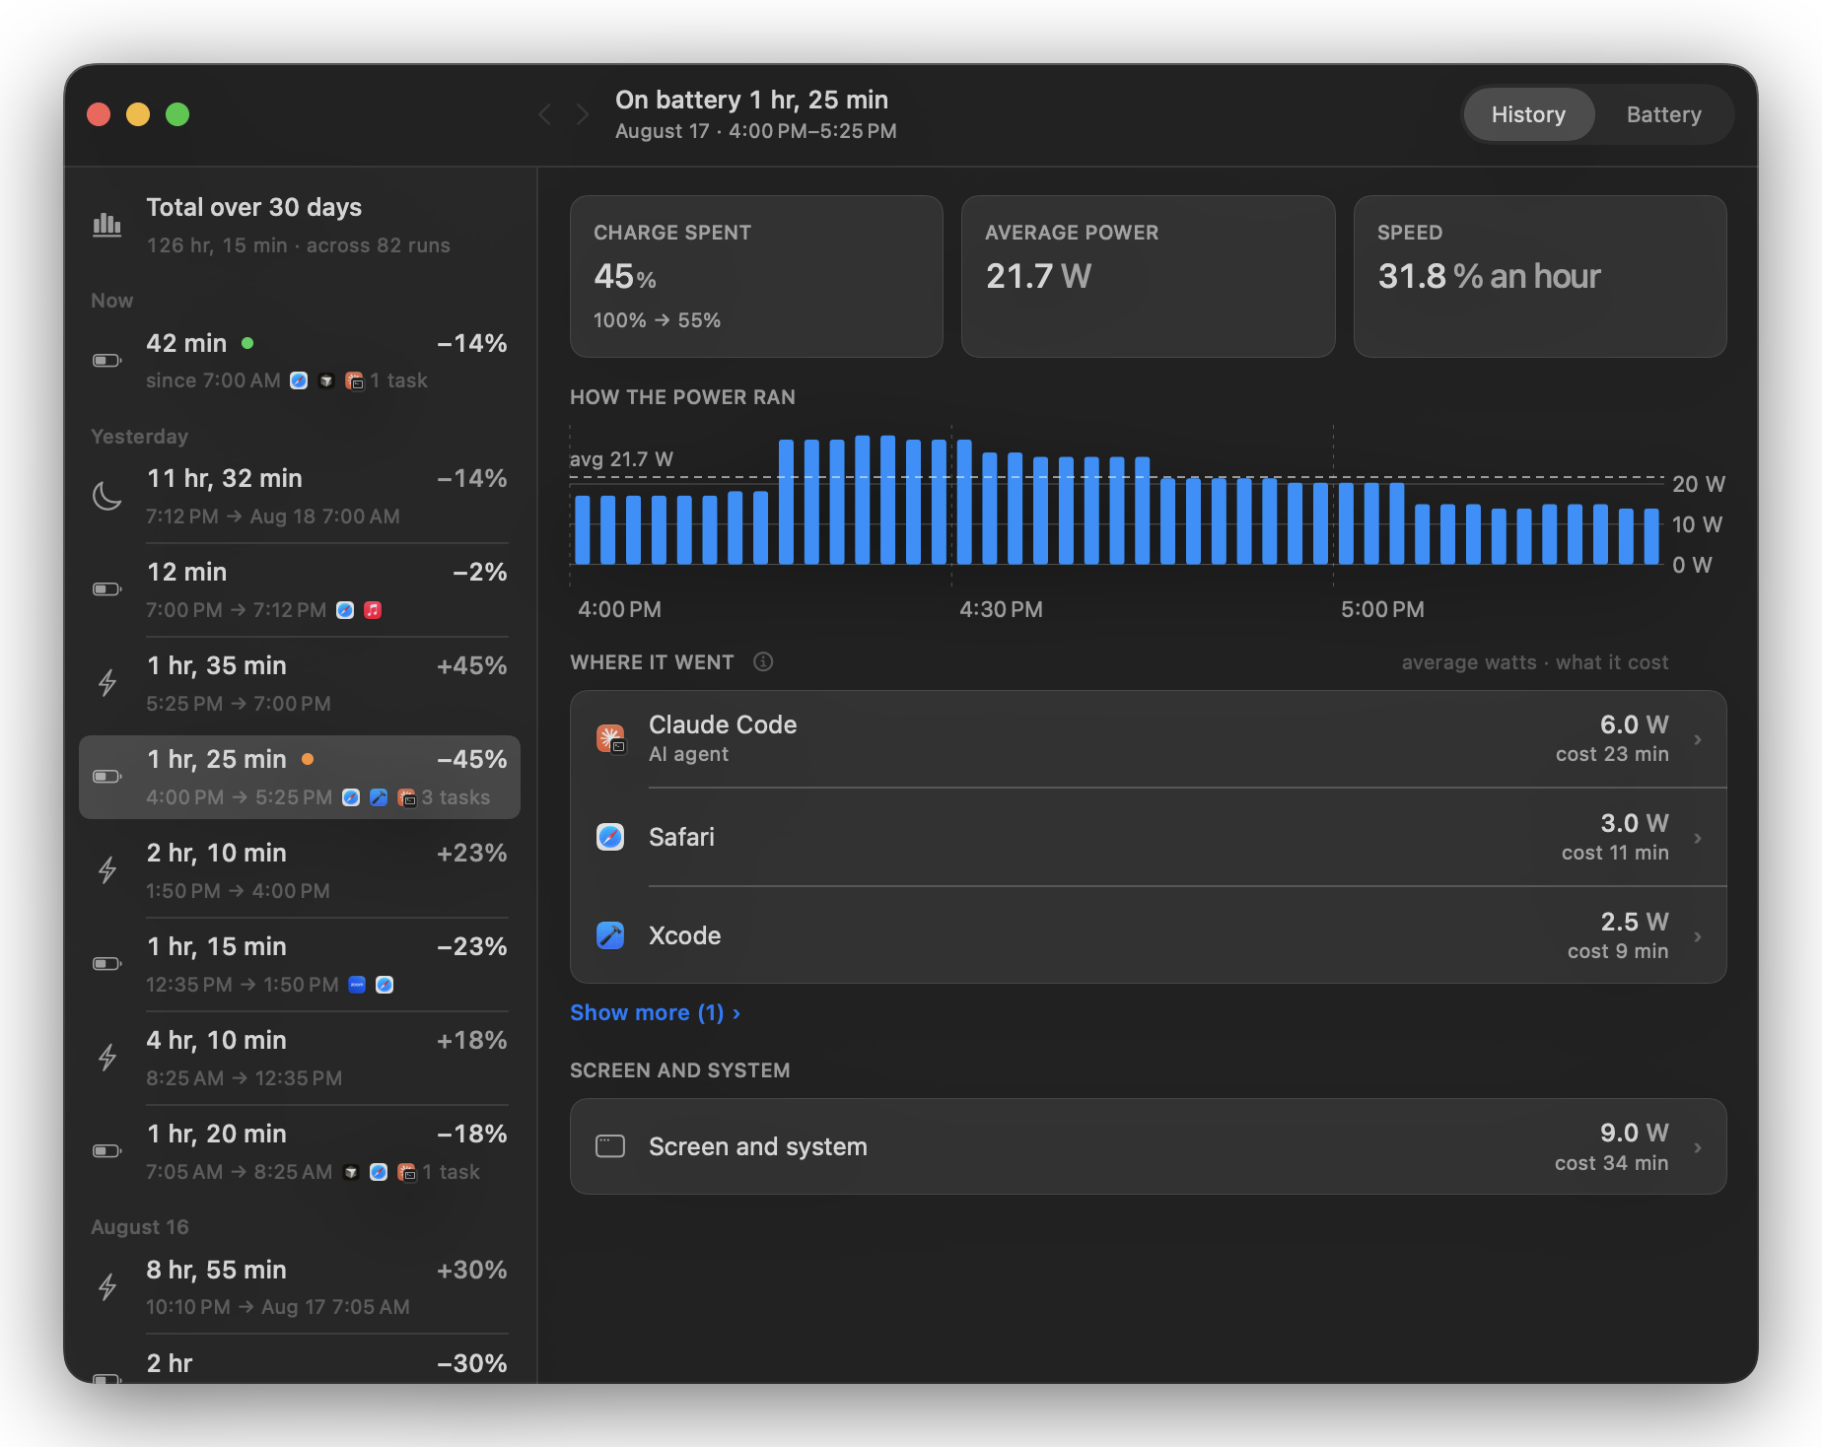Expand the Safari row chevron
The width and height of the screenshot is (1822, 1447).
click(x=1698, y=838)
